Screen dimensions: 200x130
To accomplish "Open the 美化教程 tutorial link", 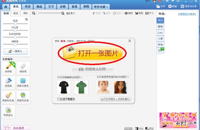I will point(16,128).
